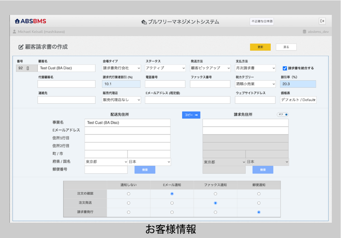Open the ステータス dropdown showing アクティブ
Viewport: 341px width, 238px height.
[x=165, y=68]
